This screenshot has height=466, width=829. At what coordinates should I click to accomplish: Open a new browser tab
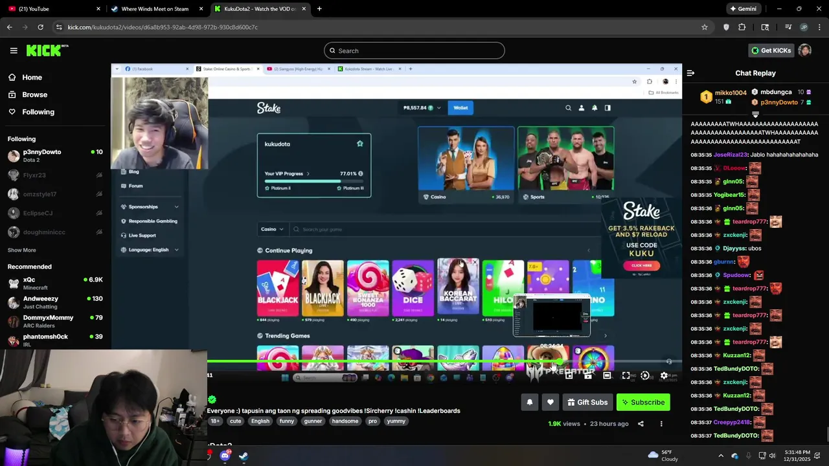point(319,9)
